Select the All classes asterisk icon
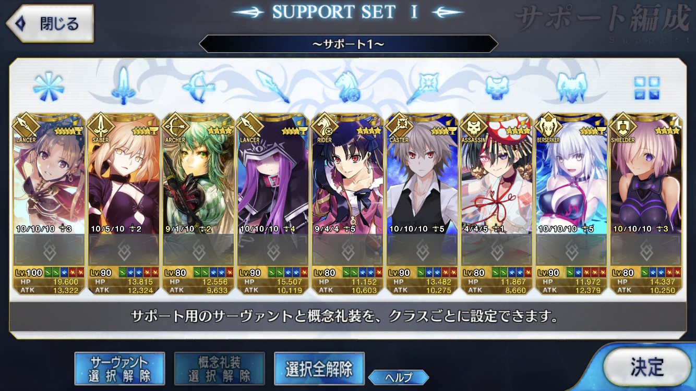696x391 pixels. [48, 87]
